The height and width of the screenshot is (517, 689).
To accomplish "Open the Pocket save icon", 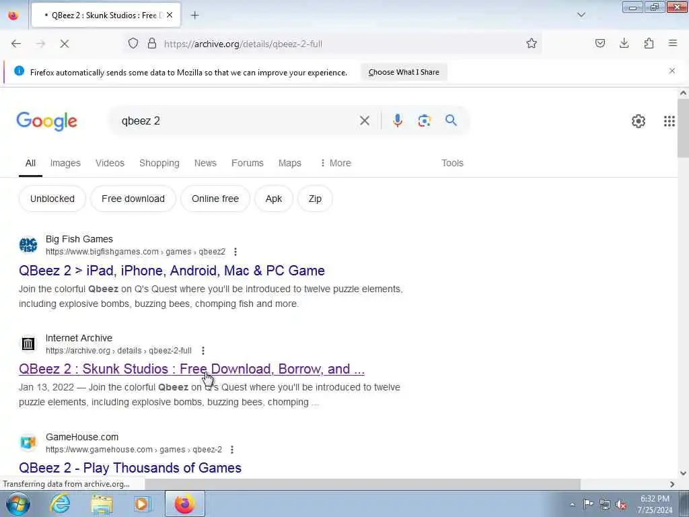I will pyautogui.click(x=600, y=43).
